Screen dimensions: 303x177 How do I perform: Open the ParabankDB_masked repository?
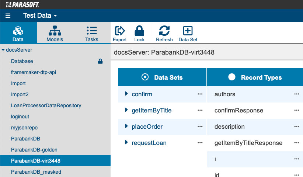coord(36,172)
